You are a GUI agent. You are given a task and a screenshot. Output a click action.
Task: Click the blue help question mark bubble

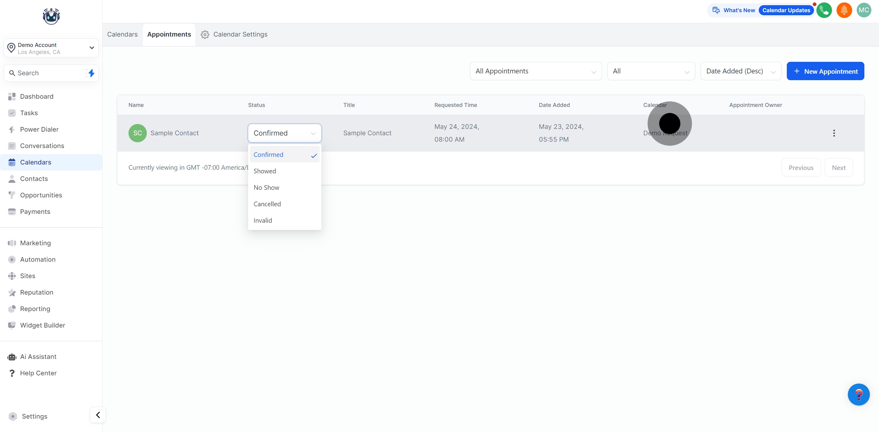click(x=858, y=394)
